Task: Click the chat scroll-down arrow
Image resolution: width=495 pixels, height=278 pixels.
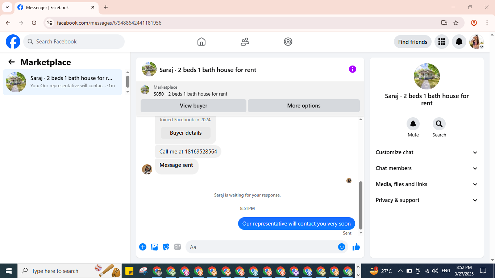Action: [361, 233]
